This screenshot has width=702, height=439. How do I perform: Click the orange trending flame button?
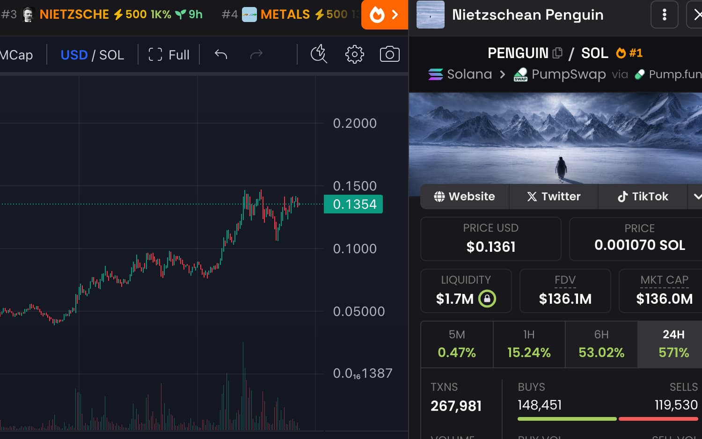coord(377,15)
